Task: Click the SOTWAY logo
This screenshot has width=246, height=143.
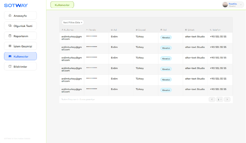Action: [16, 5]
